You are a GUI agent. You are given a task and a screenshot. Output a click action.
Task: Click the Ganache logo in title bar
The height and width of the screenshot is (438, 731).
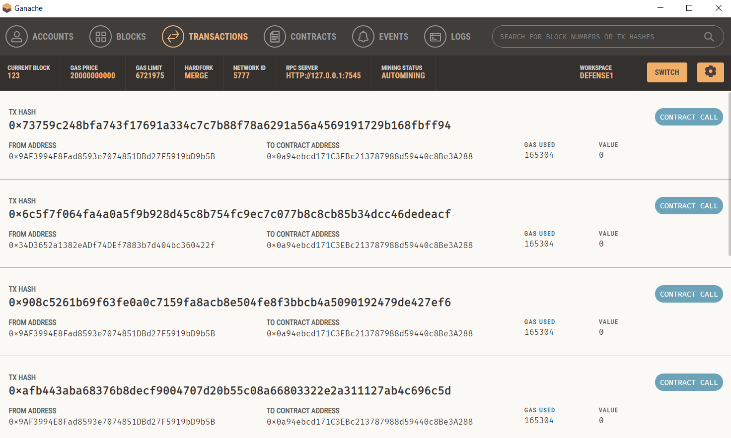tap(7, 8)
